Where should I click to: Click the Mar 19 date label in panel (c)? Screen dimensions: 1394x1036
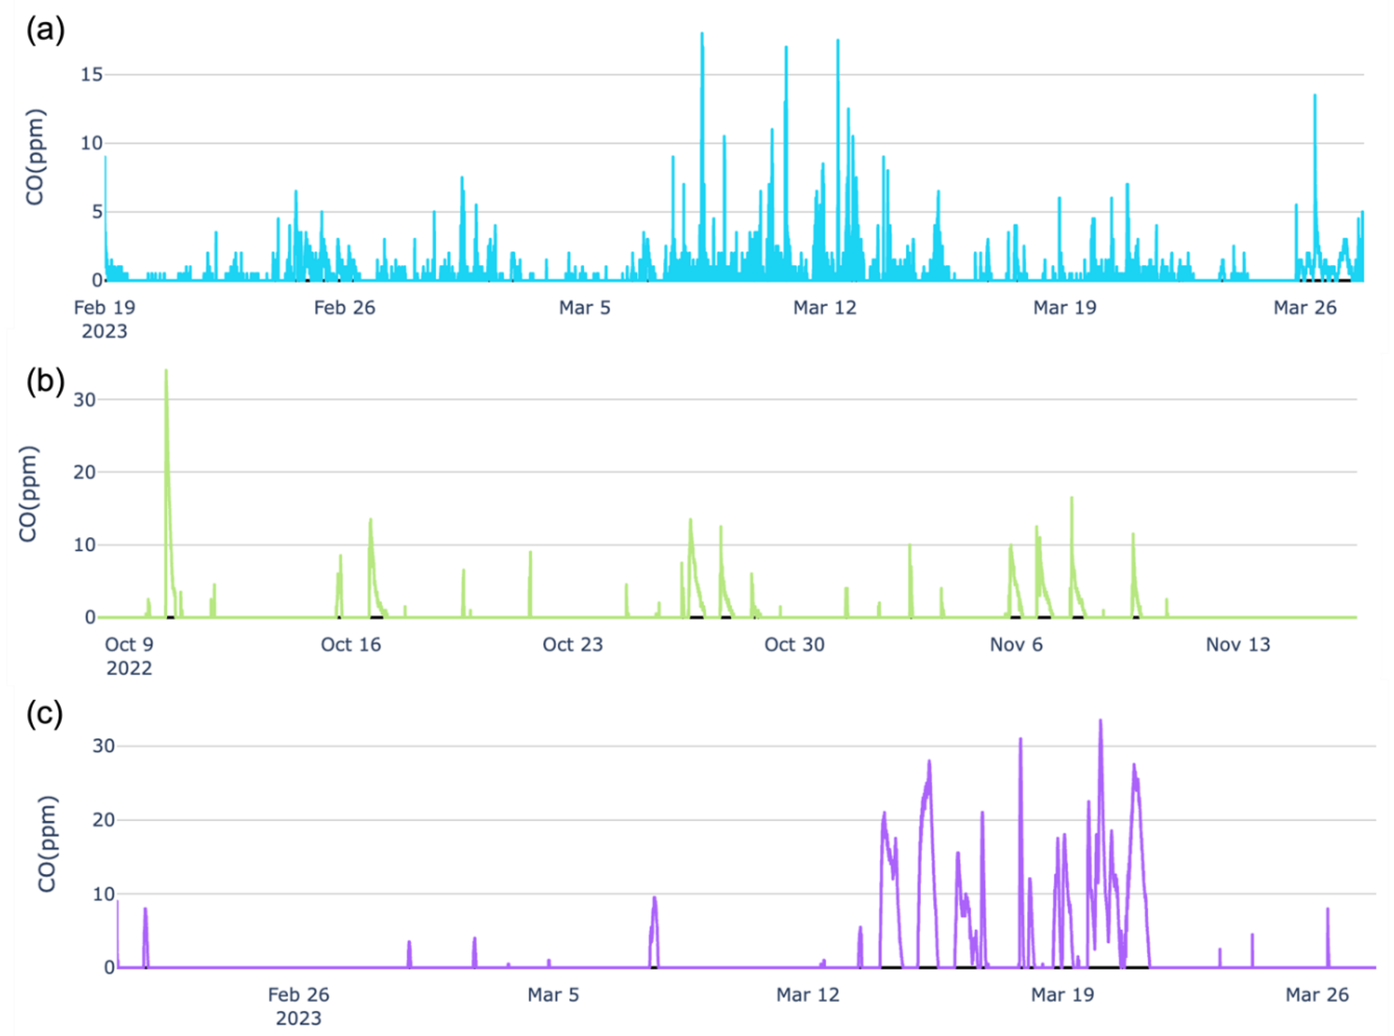pos(1062,994)
